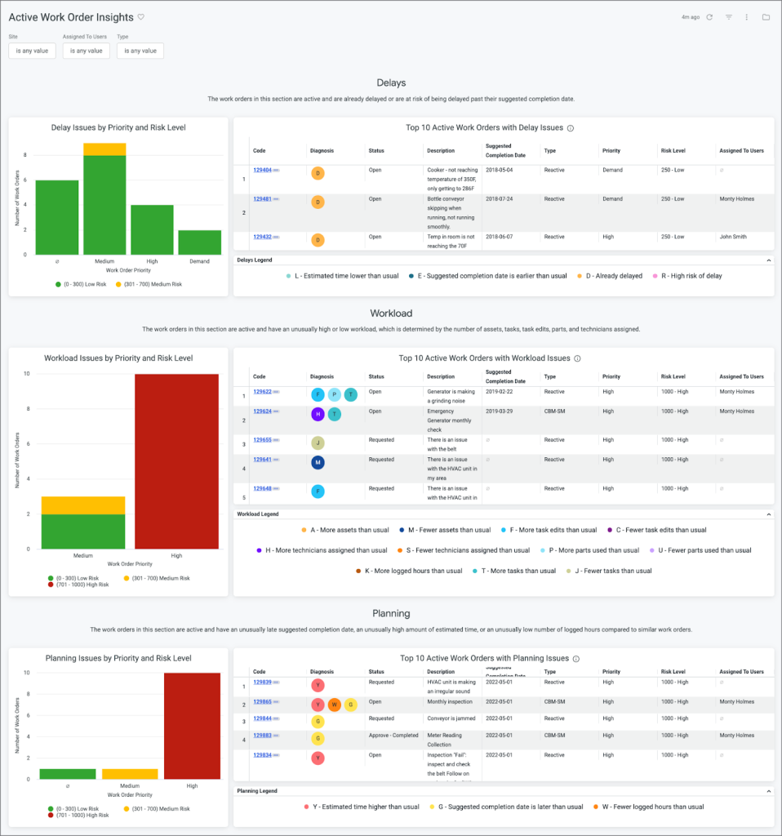
Task: Collapse the Delays Legend section
Action: 766,260
